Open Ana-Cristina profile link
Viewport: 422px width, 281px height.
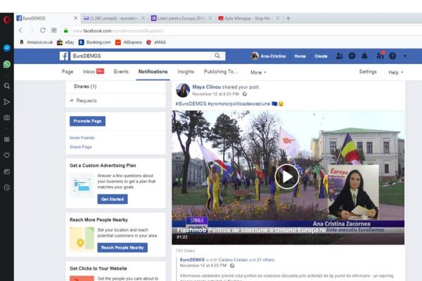pos(268,56)
